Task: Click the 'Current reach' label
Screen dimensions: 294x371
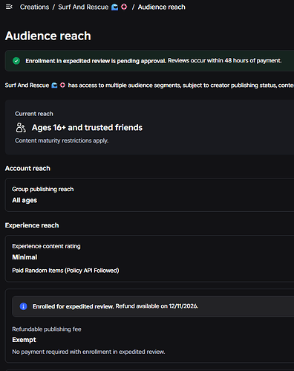Action: click(x=34, y=114)
